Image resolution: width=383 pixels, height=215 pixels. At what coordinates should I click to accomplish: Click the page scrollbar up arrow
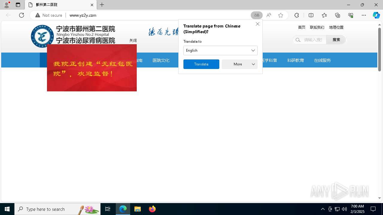(x=379, y=24)
